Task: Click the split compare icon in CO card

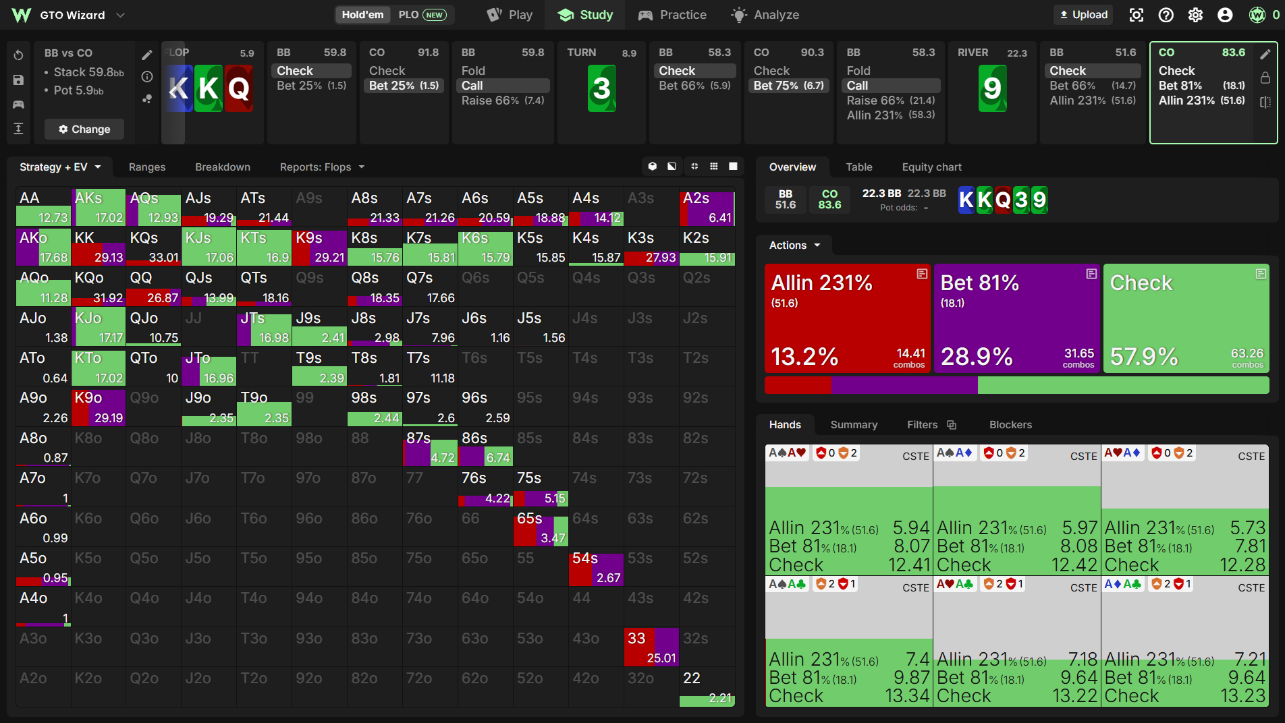Action: (1265, 102)
